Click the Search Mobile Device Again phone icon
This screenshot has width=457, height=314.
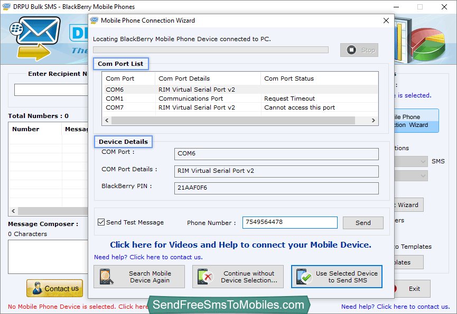tap(106, 277)
